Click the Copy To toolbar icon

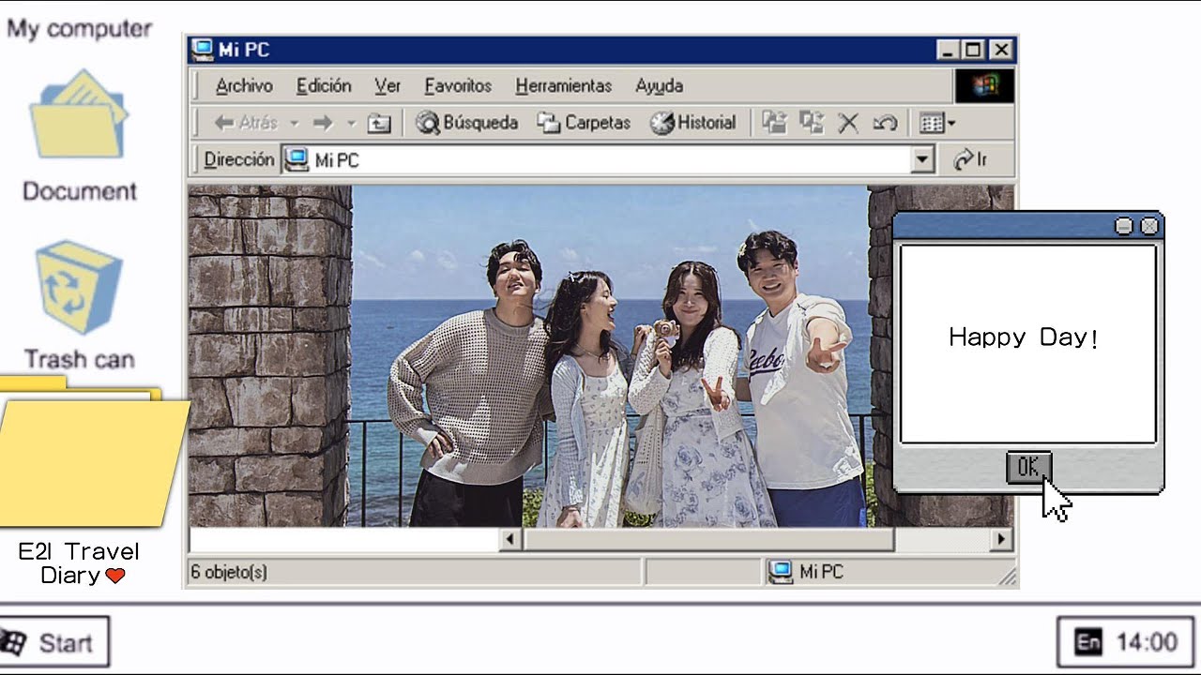click(811, 123)
